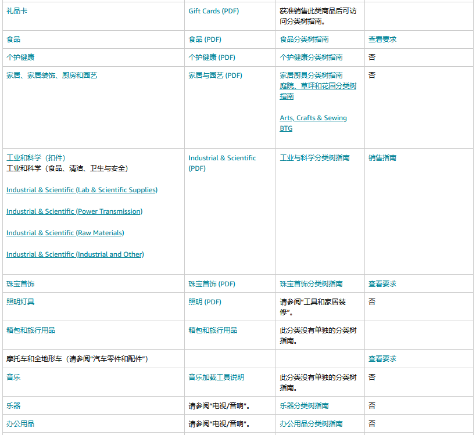Open 庭院、草坪和花园分类树指南 link
476x435 pixels.
click(318, 91)
